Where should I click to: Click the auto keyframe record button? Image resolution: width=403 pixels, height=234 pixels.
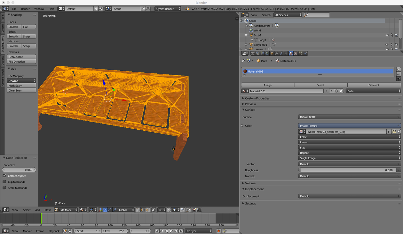click(x=218, y=231)
